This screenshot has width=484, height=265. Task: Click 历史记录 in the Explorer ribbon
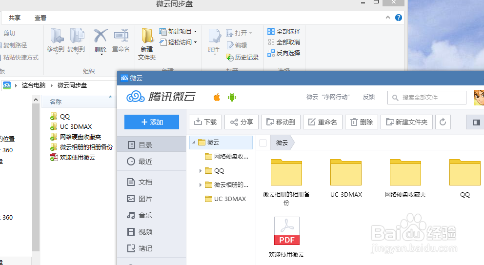click(242, 58)
